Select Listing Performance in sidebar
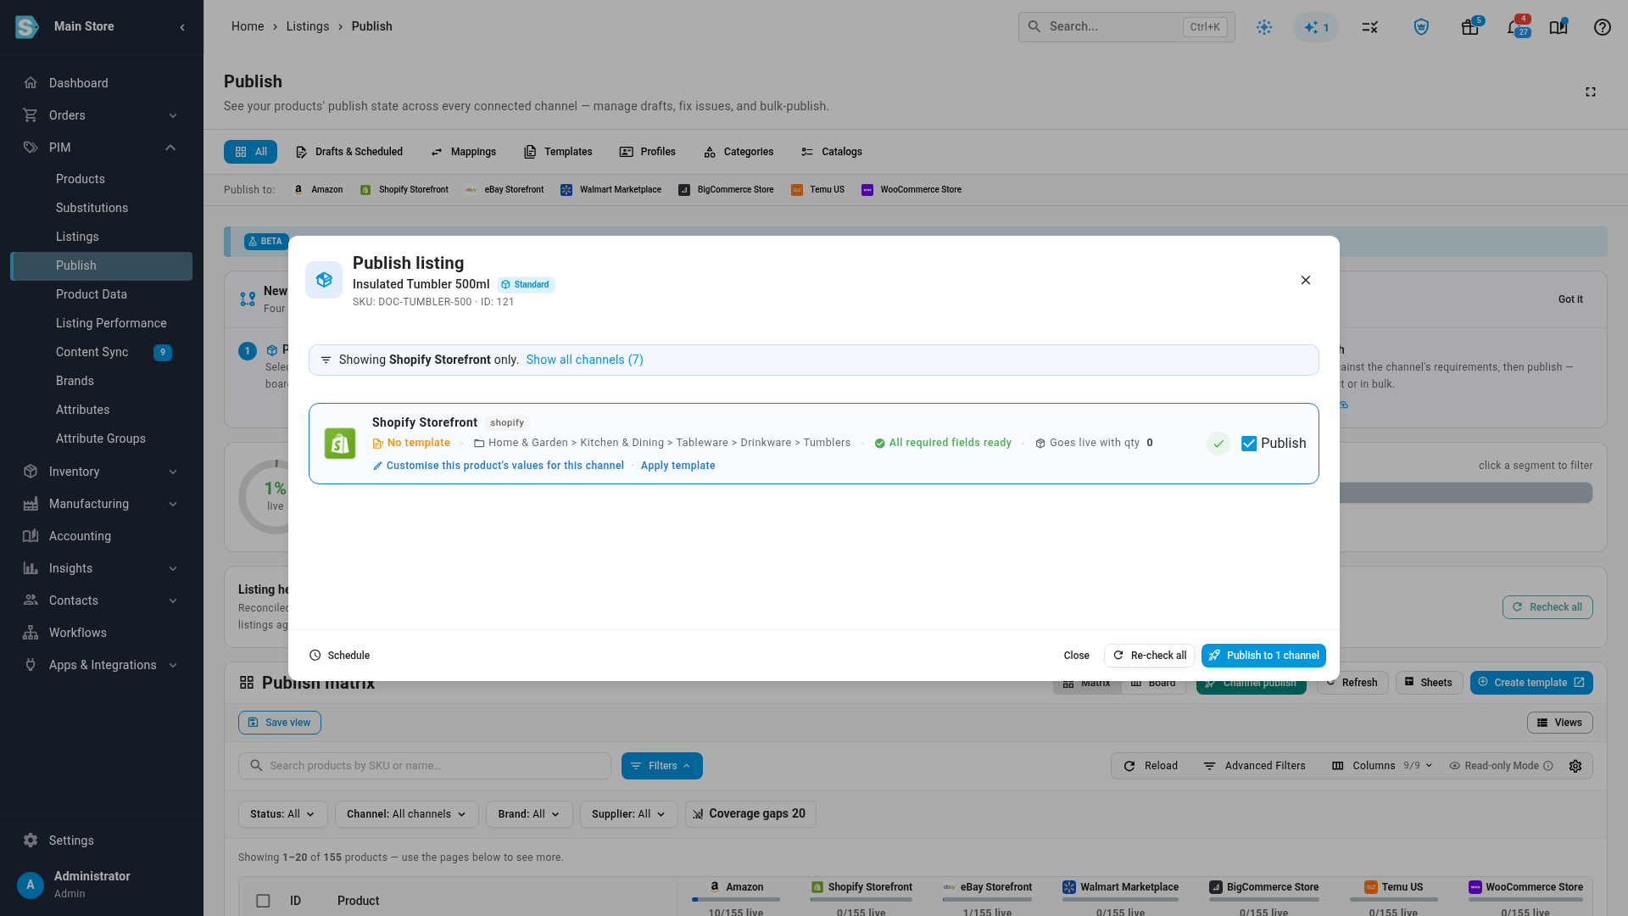This screenshot has height=916, width=1628. pyautogui.click(x=111, y=323)
